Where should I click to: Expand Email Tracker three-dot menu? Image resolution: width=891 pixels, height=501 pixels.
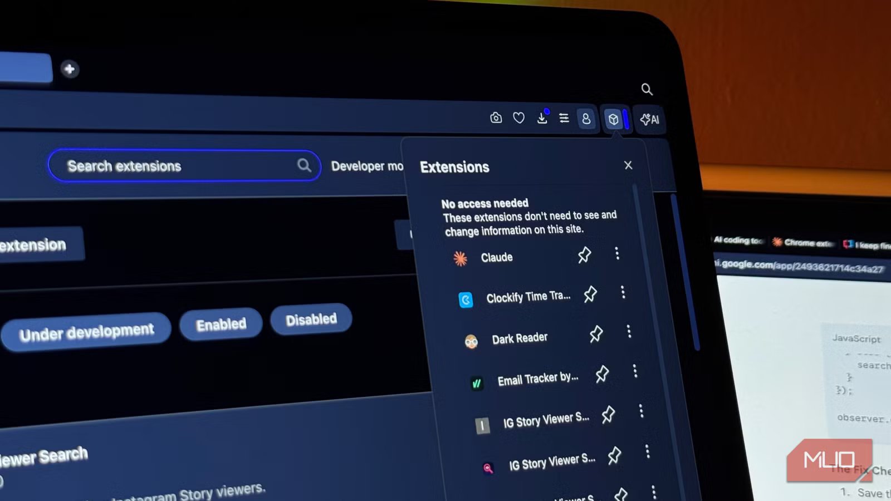635,371
